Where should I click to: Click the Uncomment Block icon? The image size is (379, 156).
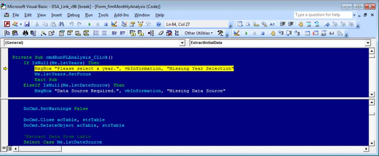(x=317, y=24)
